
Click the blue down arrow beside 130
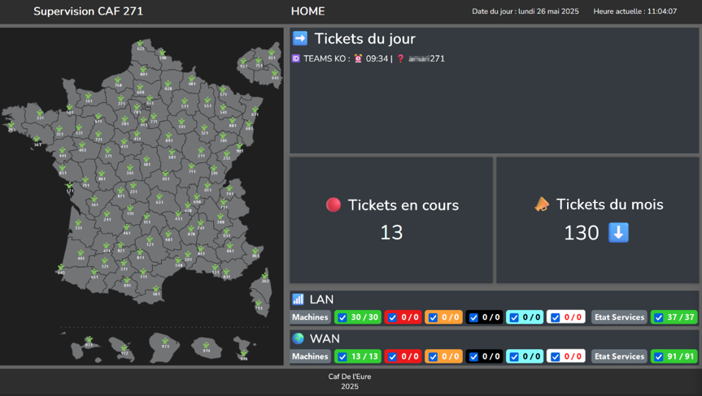tap(618, 233)
